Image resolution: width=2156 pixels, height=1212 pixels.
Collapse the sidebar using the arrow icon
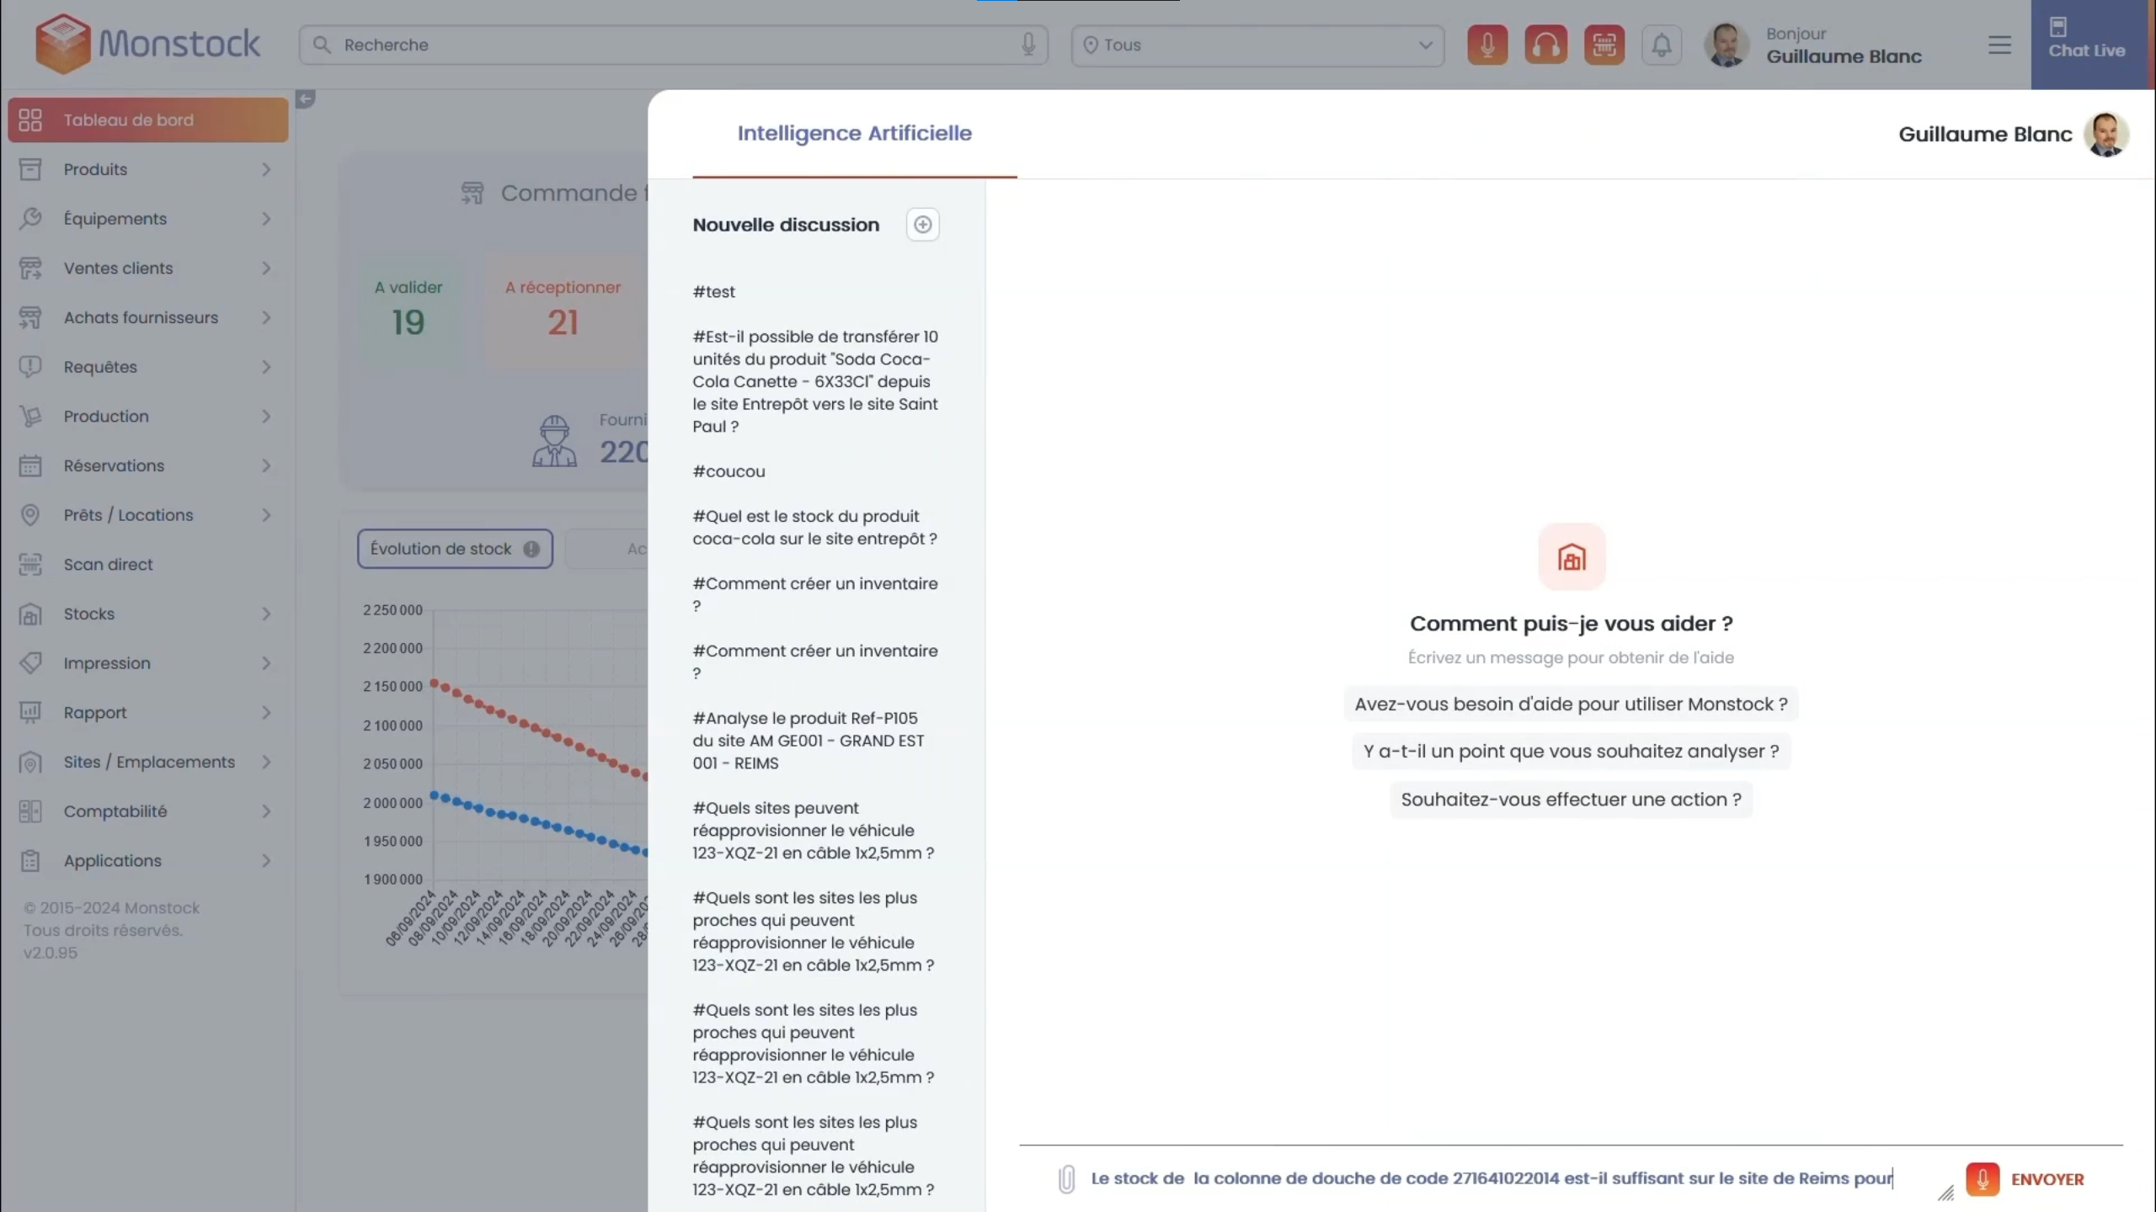pos(305,99)
